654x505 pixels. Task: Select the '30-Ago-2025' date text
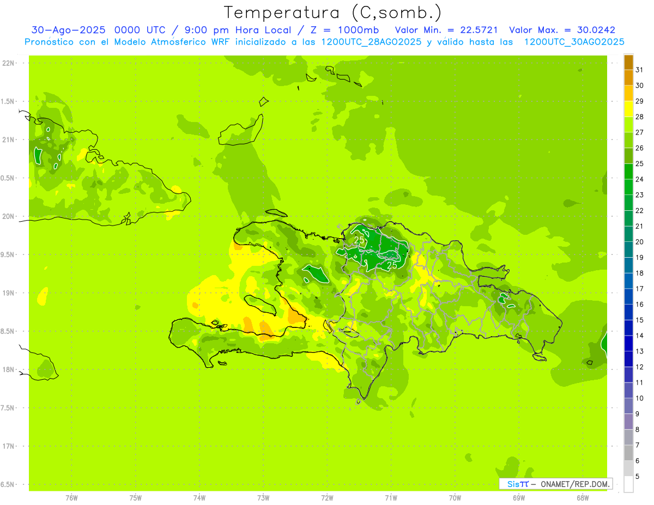[x=68, y=30]
